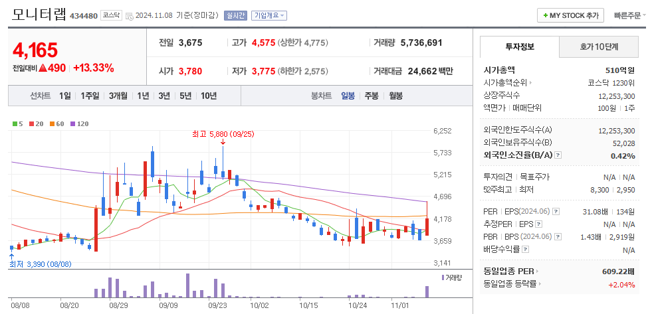Click the 실시간 button

235,15
